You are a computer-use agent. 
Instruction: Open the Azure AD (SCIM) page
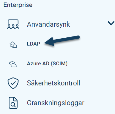(47, 63)
